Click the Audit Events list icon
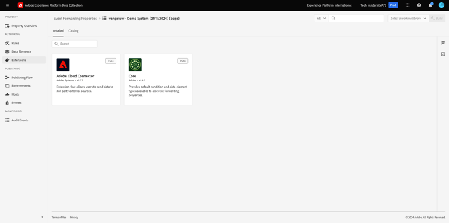 [x=7, y=120]
